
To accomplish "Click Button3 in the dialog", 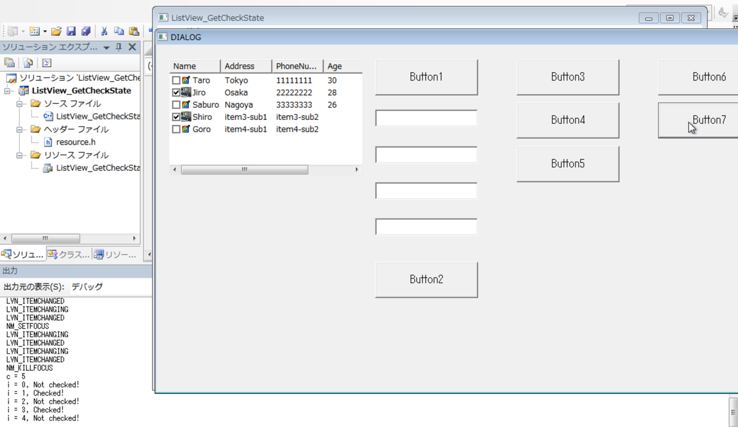I will (568, 77).
